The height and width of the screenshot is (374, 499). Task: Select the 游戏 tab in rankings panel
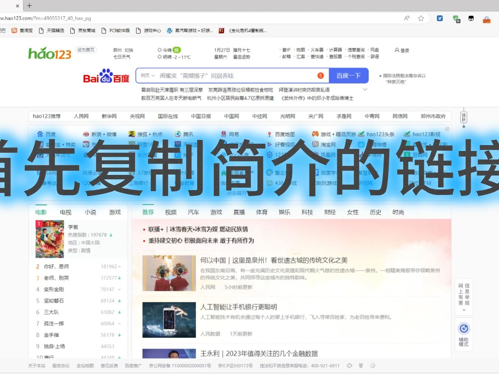[x=115, y=212]
